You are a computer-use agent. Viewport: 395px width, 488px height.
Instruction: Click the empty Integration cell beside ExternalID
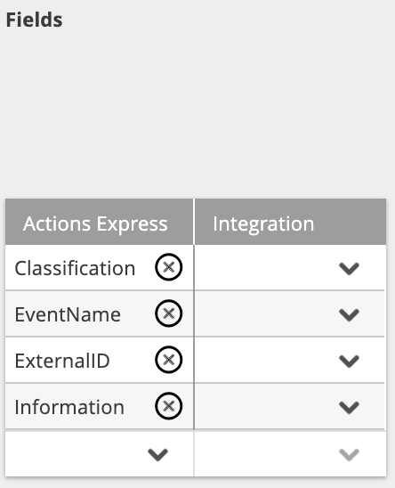(x=290, y=360)
